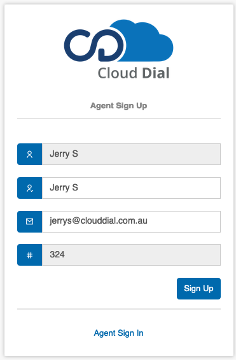
Task: Click the divider line above Agent Sign In
Action: [x=119, y=309]
